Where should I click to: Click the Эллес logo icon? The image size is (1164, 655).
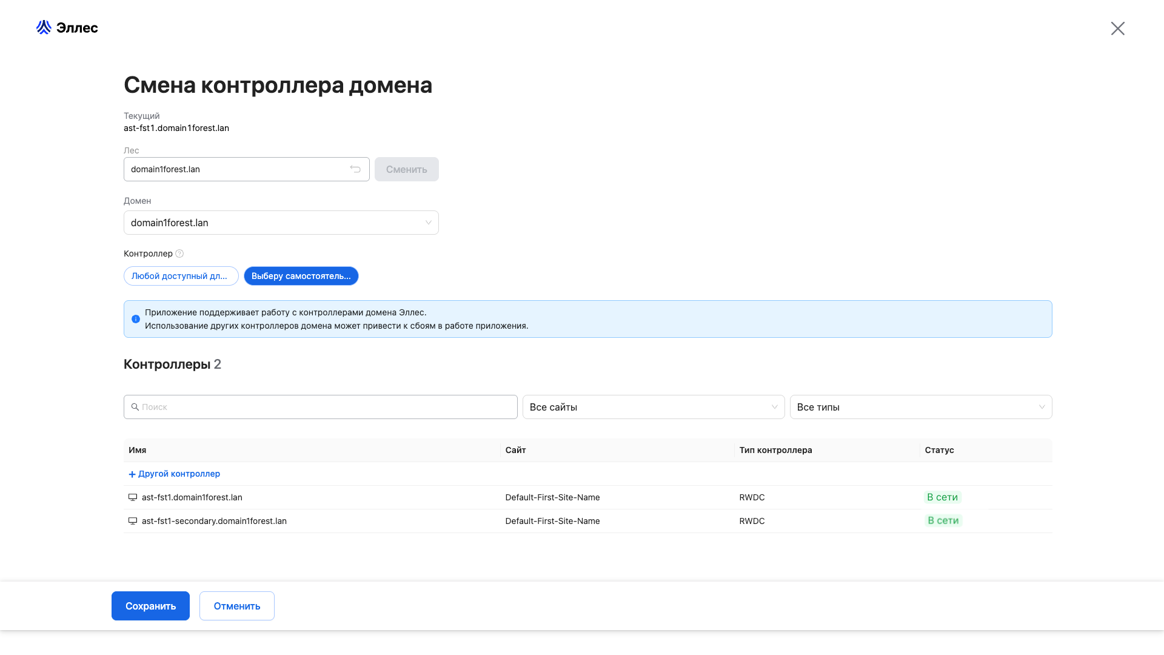[x=44, y=27]
